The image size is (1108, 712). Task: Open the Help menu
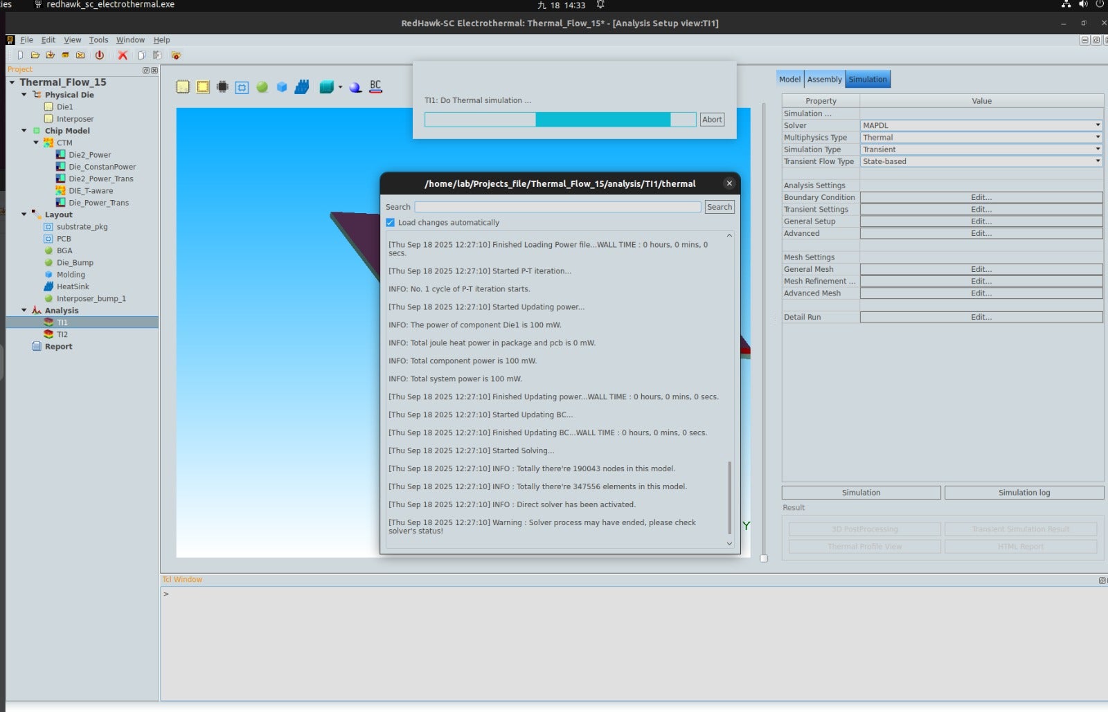point(161,40)
